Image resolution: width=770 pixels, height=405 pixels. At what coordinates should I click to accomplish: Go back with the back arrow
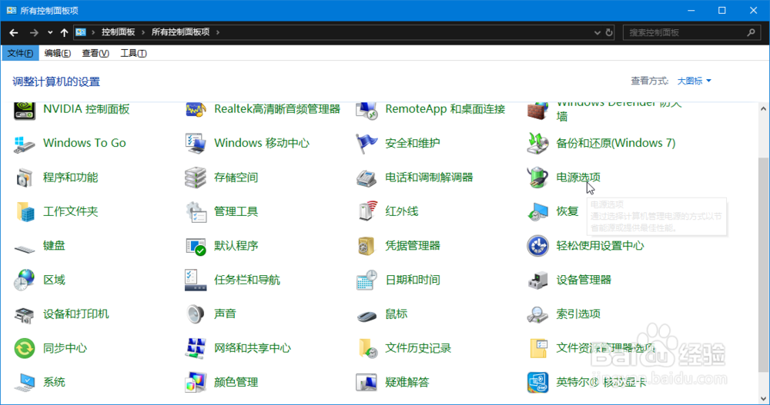[14, 32]
